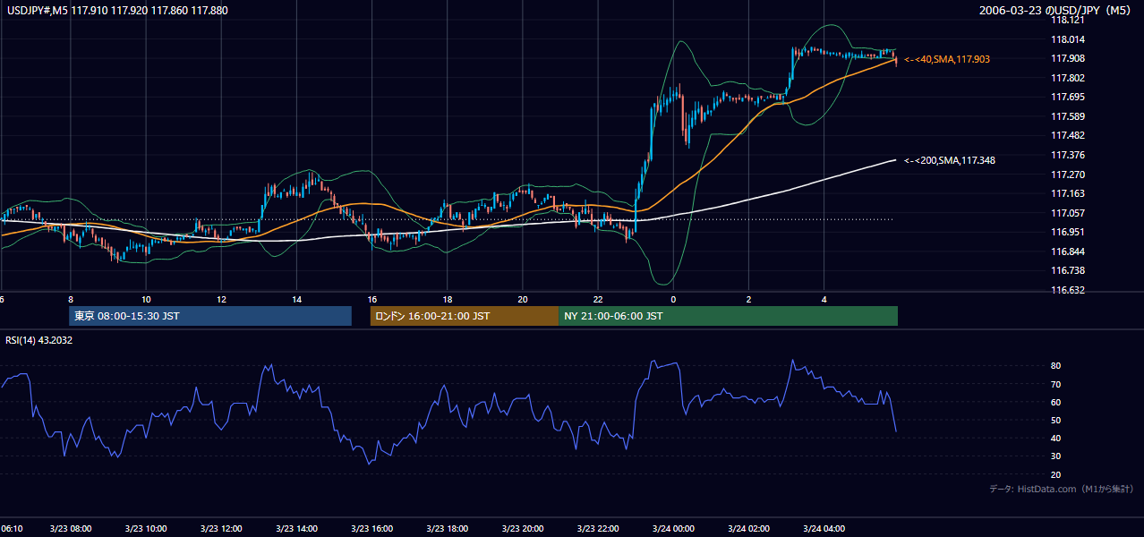Select the white '<-<200,SMA,117.348' label
1144x537 pixels.
950,160
